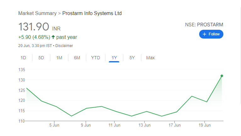The height and width of the screenshot is (136, 241).
Task: Click the INR currency label
Action: tap(56, 29)
